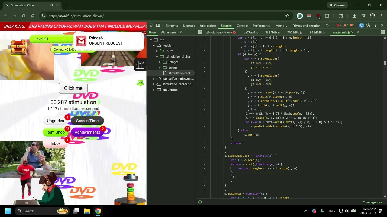This screenshot has width=387, height=217.
Task: Expand the _nuxt folder
Action: (157, 51)
